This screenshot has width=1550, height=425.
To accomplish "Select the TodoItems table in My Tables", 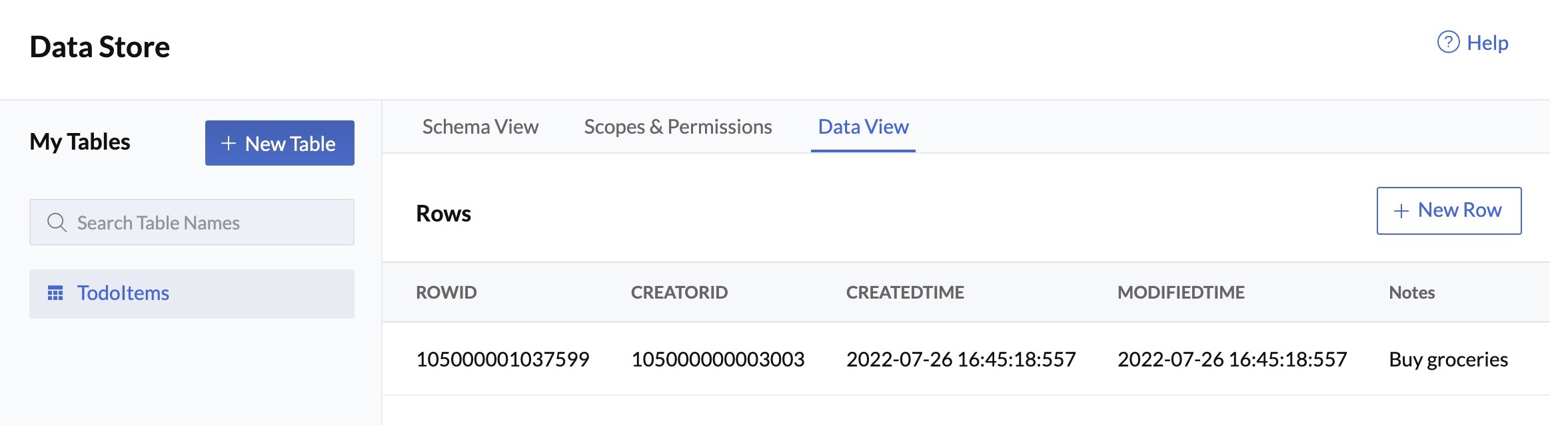I will click(x=123, y=293).
